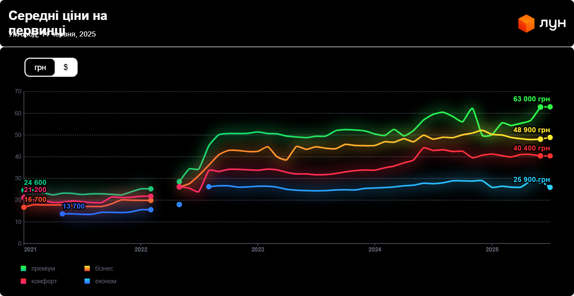Select the 63 000 грн premium endpoint
Image resolution: width=574 pixels, height=296 pixels.
pos(550,107)
